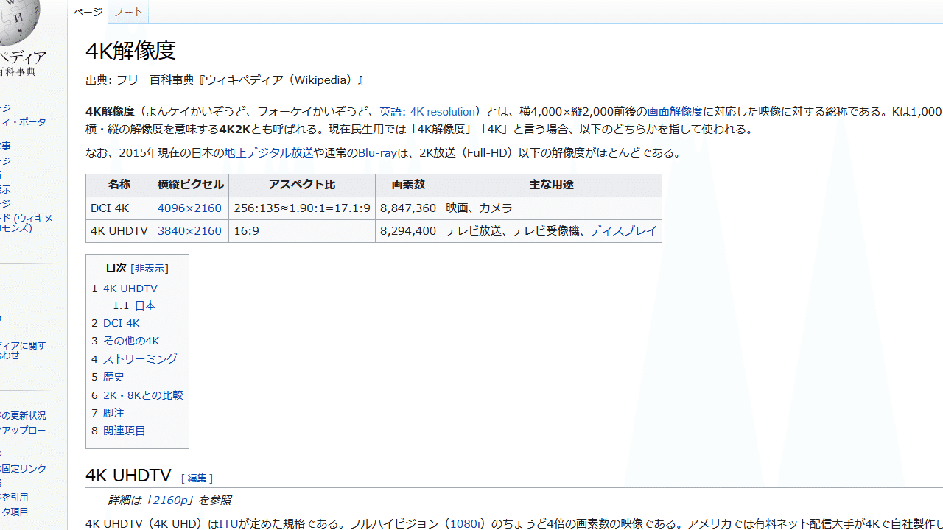
Task: Open the 3840×2160 resolution link
Action: (189, 230)
